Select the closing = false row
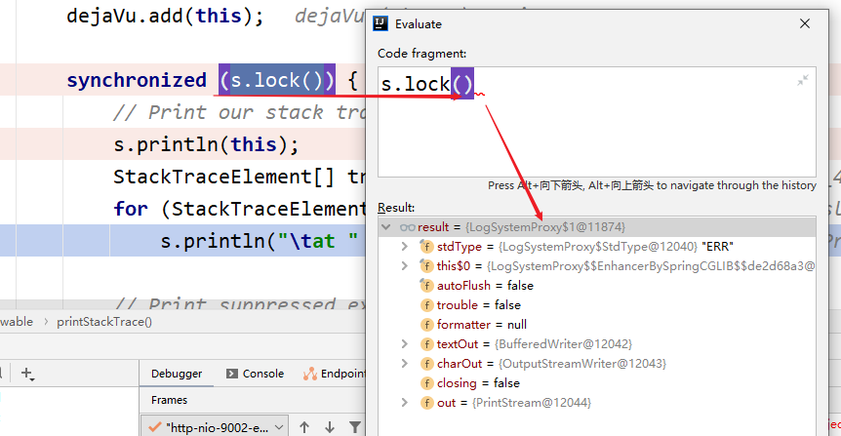 [596, 383]
